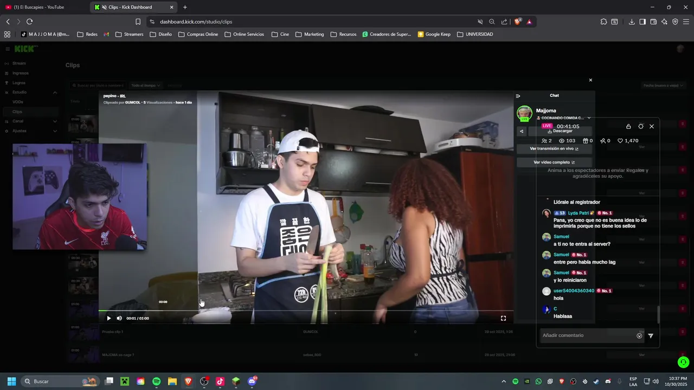Open the Brave main menu
Image resolution: width=694 pixels, height=390 pixels.
click(x=686, y=22)
